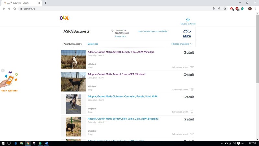Close the Hai in aplicatie promo
The height and width of the screenshot is (146, 259).
[x=3, y=70]
